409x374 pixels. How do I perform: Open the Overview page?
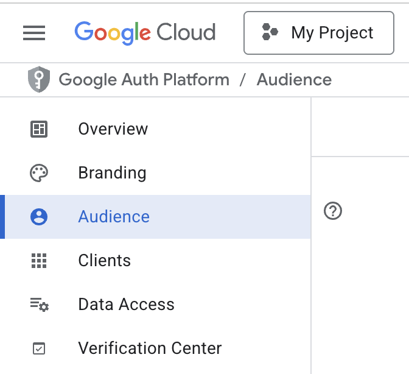coord(155,129)
